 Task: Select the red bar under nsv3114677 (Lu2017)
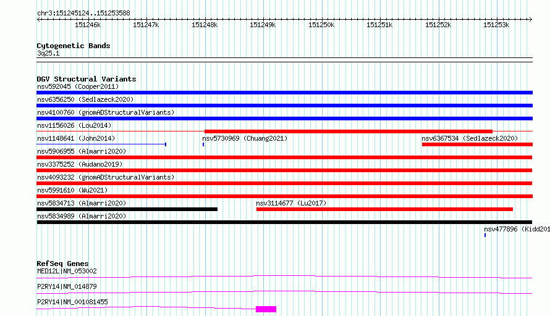[x=385, y=209]
